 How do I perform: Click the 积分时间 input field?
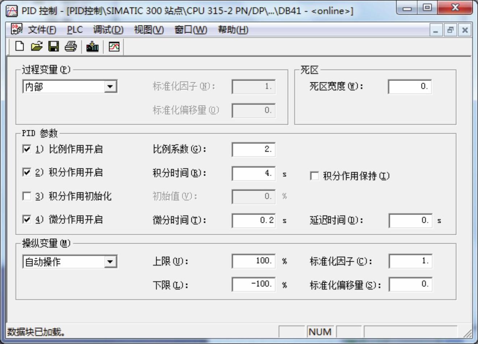253,173
